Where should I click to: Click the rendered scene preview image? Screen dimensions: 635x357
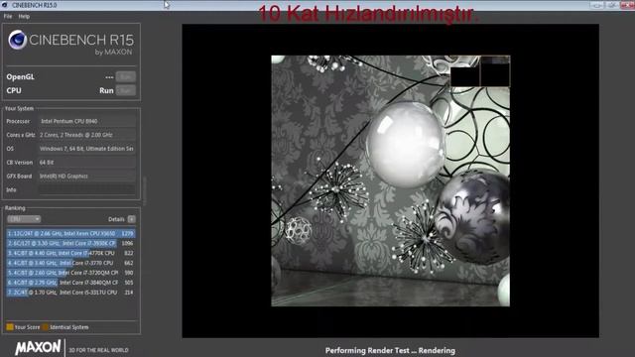[390, 180]
